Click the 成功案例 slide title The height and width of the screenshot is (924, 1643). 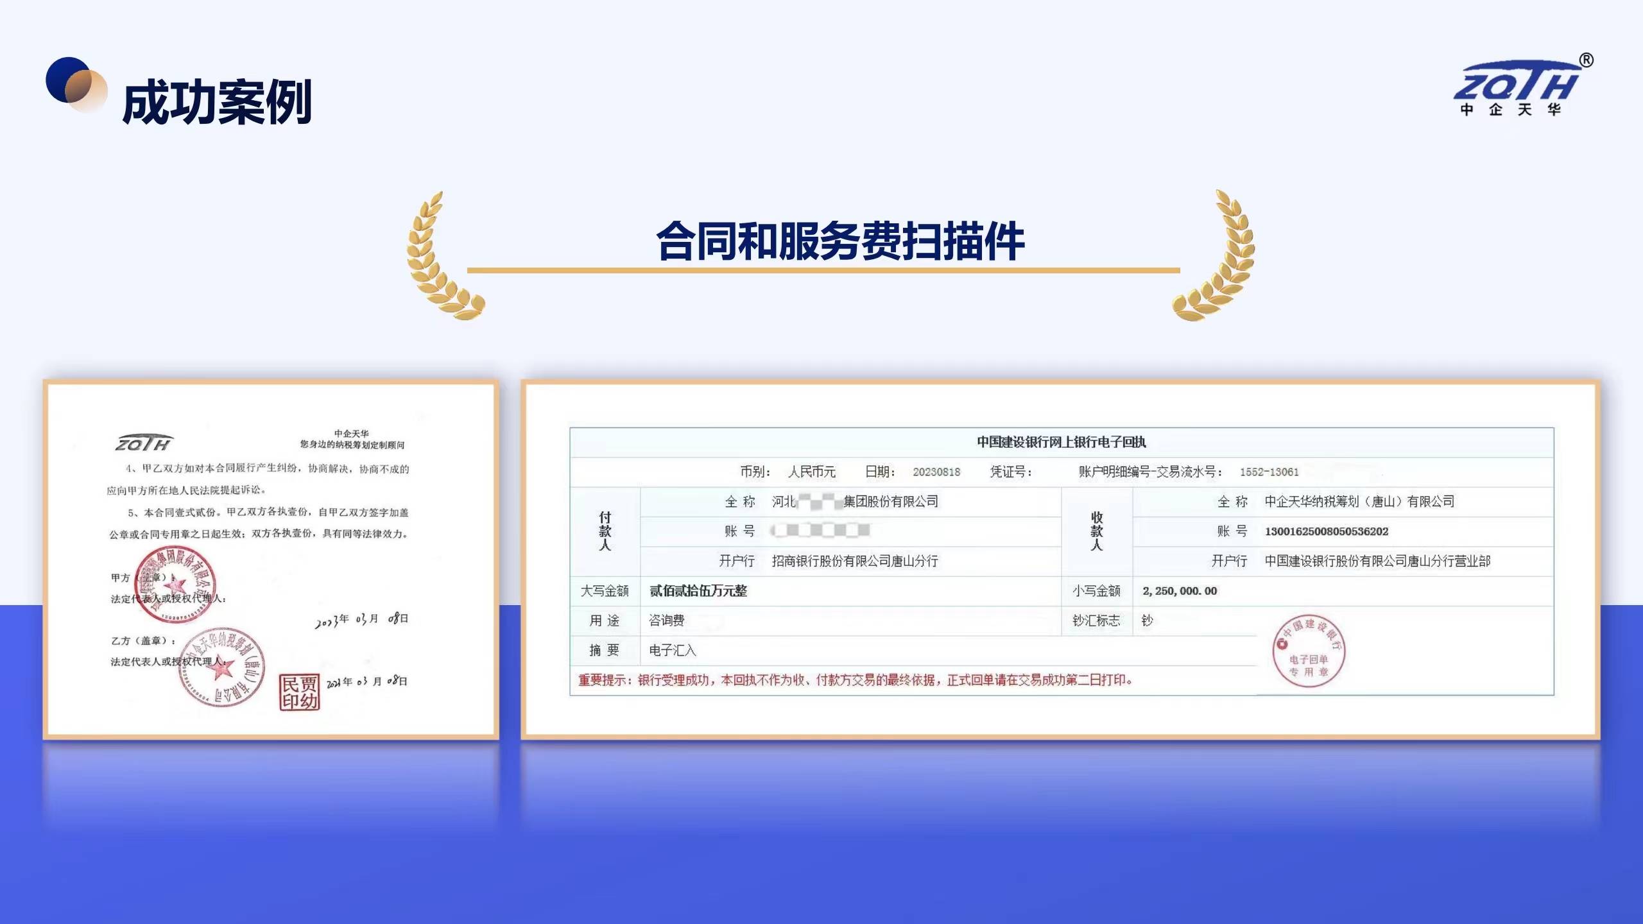217,102
